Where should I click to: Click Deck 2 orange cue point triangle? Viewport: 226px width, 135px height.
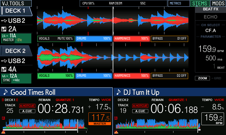point(116,132)
